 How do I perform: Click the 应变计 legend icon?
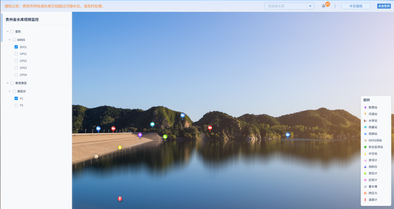(365, 180)
